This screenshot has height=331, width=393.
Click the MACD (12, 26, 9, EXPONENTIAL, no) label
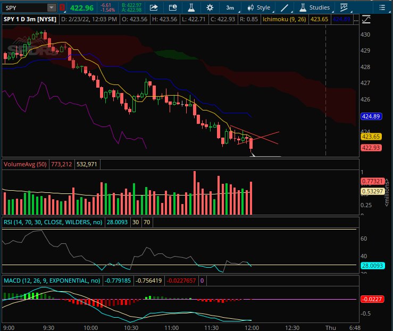[x=52, y=281]
